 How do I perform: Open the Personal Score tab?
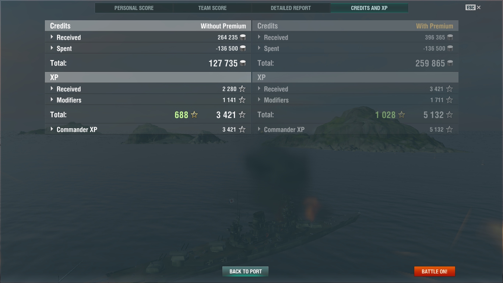(134, 8)
